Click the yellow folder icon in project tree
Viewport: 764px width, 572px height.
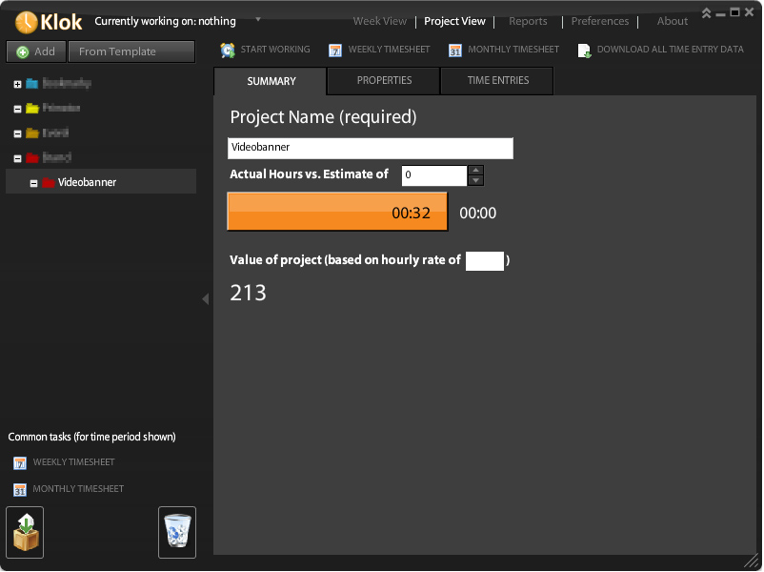tap(32, 109)
